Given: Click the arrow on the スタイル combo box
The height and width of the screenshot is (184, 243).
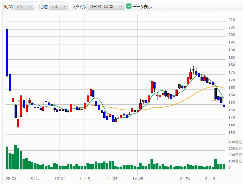Looking at the screenshot, I should point(122,6).
